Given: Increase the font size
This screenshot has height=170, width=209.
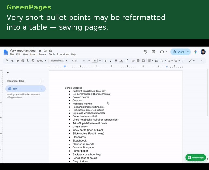Looking at the screenshot, I should 100,61.
